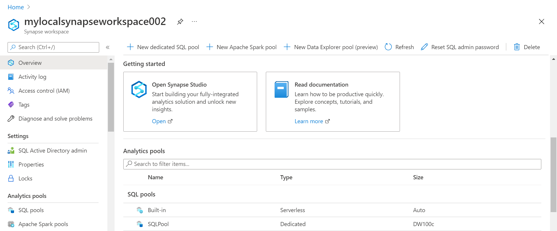Image resolution: width=557 pixels, height=231 pixels.
Task: Click Search to filter items field
Action: point(332,164)
